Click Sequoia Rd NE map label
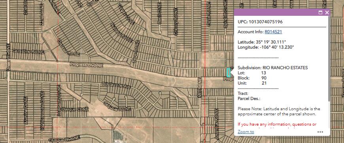Screen dimensions: 344x143 (x=117, y=106)
